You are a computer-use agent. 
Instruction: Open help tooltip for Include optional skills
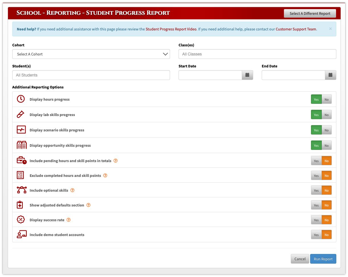tap(72, 190)
